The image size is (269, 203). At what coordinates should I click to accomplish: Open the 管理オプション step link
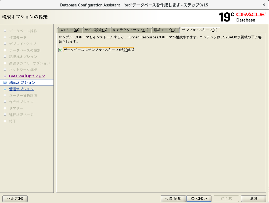pyautogui.click(x=21, y=89)
